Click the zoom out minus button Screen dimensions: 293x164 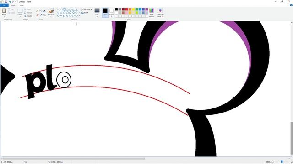pyautogui.click(x=272, y=162)
